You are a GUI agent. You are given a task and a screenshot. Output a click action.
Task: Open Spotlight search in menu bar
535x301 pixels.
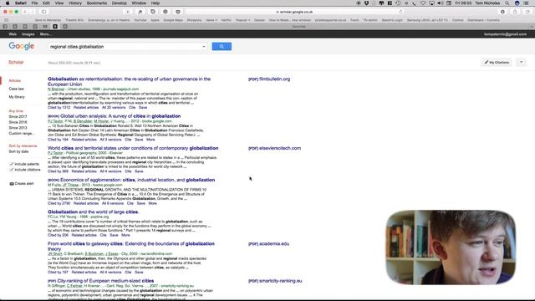point(507,3)
